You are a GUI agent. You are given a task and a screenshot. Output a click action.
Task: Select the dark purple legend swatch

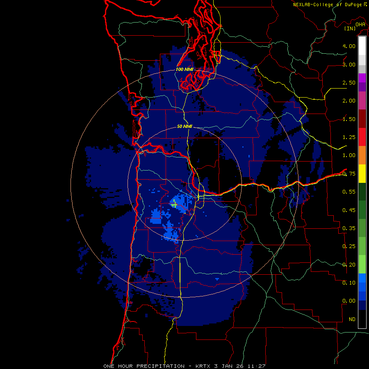(362, 87)
